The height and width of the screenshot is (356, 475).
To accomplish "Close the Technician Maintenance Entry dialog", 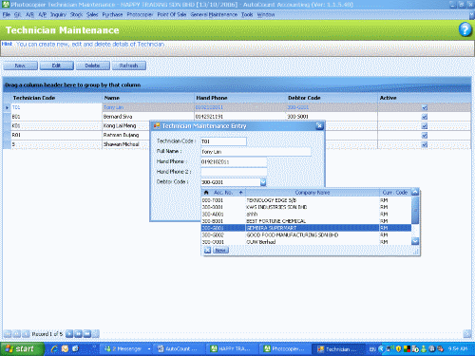I will point(319,126).
